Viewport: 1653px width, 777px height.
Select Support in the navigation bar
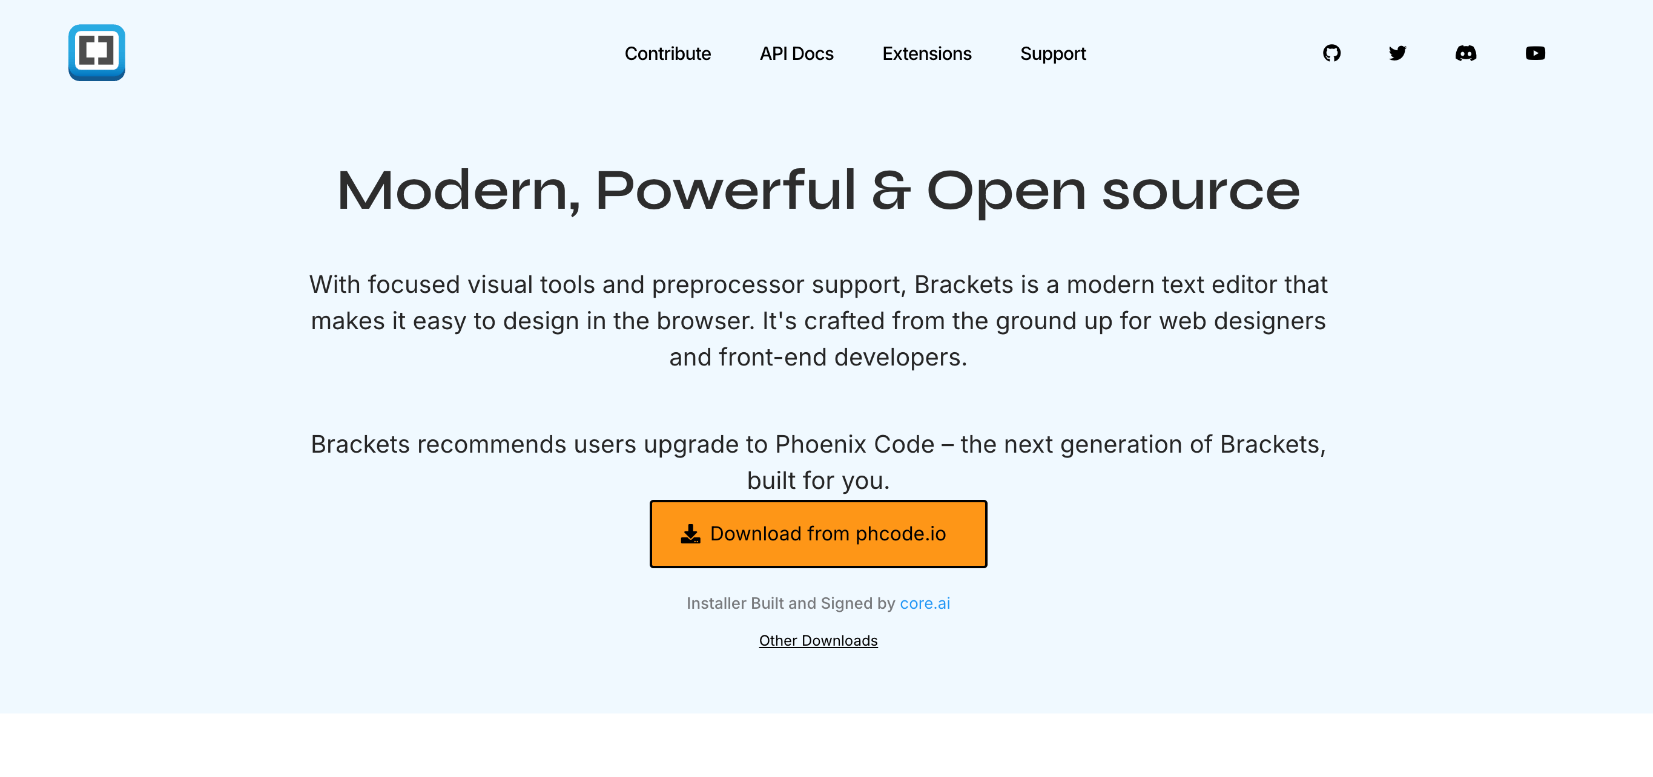(x=1053, y=54)
